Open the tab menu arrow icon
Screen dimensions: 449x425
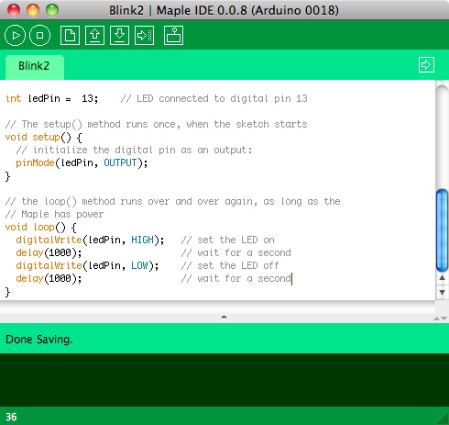point(426,65)
